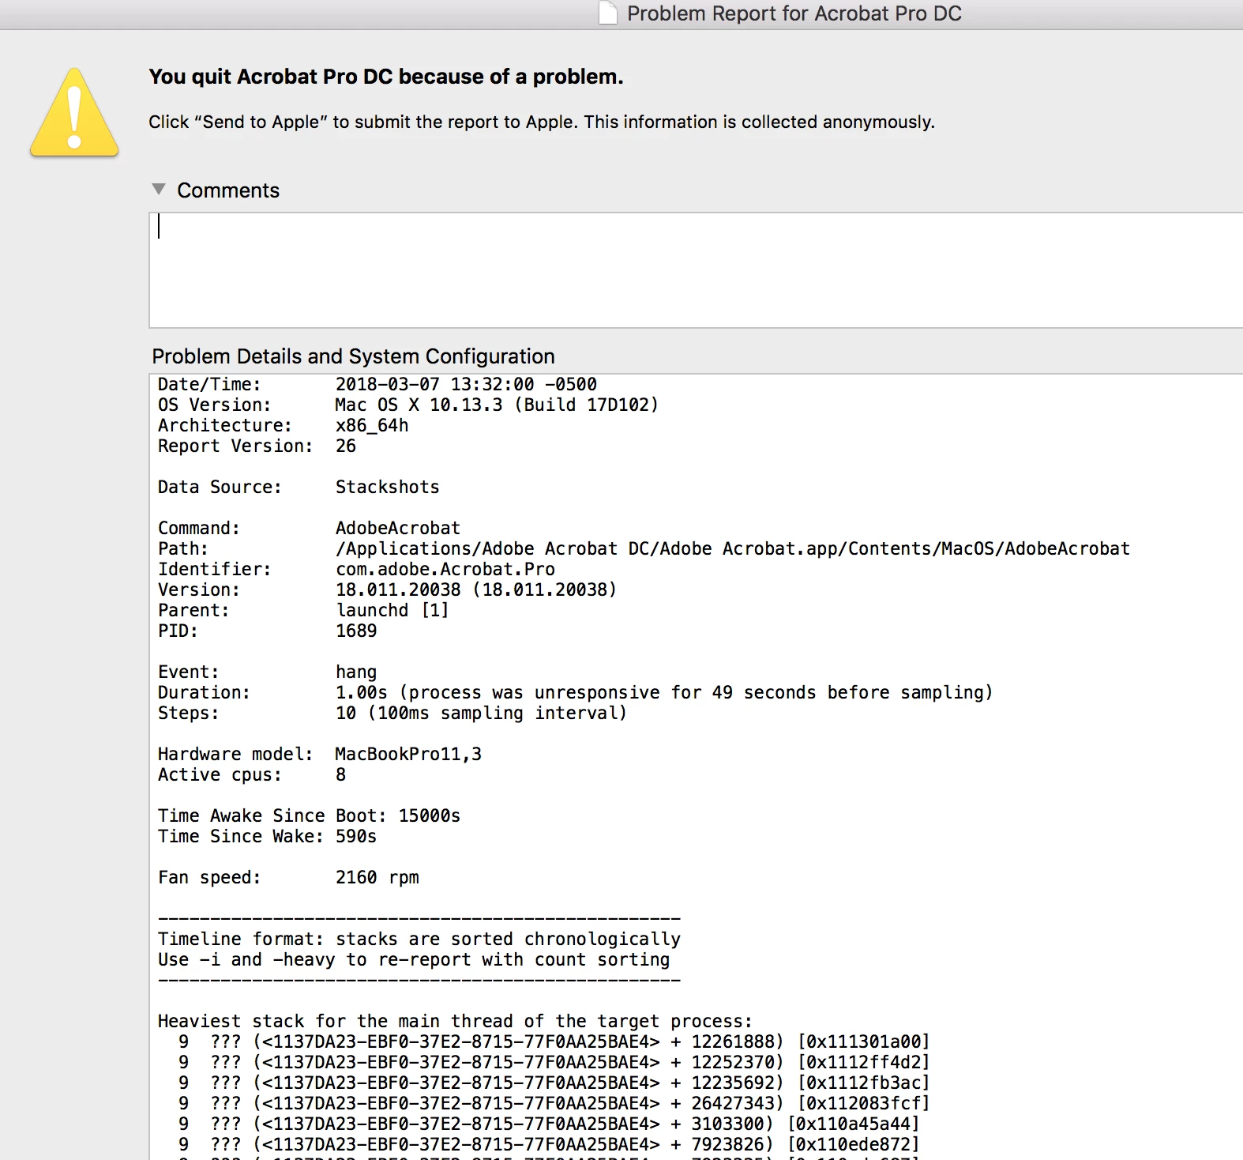
Task: Click the stack line ending in [0x112083fcf]
Action: coord(554,1104)
